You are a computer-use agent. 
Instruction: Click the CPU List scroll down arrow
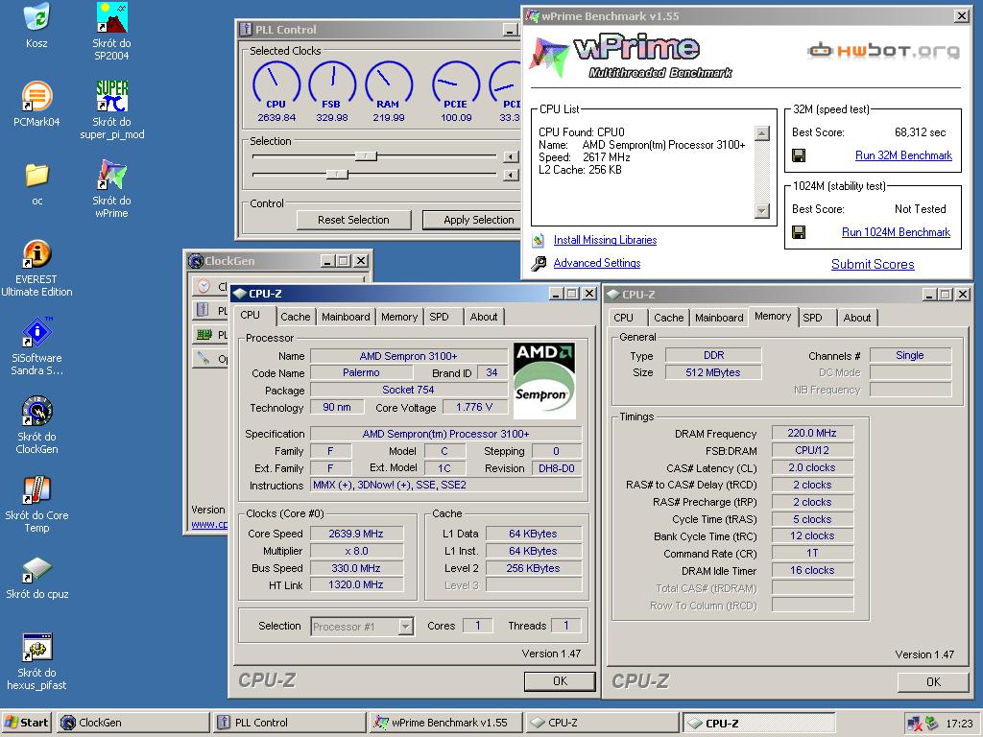pos(761,210)
